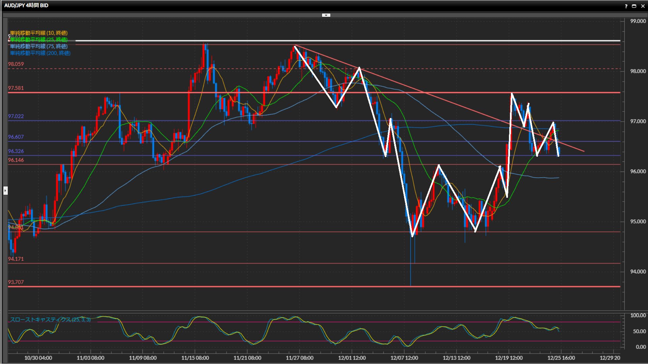Click the 96.000 price axis label
Screen dimensions: 648x364
click(x=638, y=171)
